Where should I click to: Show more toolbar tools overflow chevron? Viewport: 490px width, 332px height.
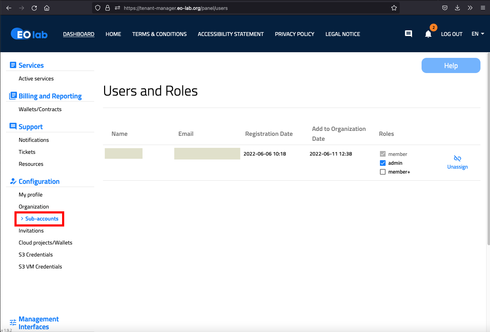(470, 8)
